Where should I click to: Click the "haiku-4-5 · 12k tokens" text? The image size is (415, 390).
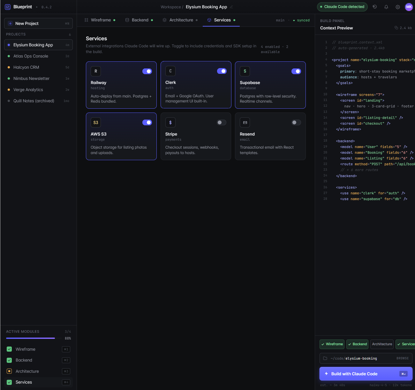(x=391, y=385)
